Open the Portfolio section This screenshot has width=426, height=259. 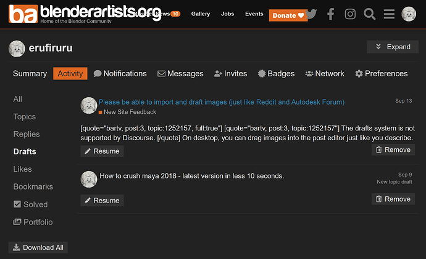click(x=33, y=222)
